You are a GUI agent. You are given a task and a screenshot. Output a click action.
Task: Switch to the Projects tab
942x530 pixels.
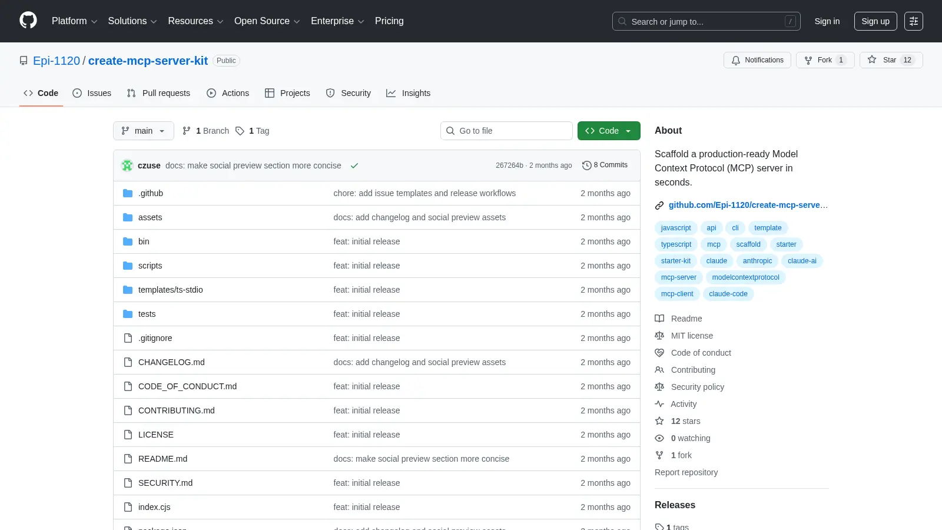click(x=287, y=93)
